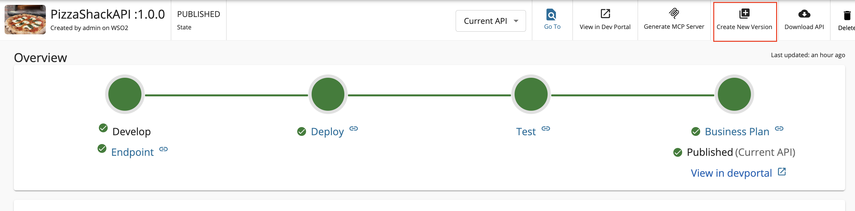Image resolution: width=855 pixels, height=211 pixels.
Task: Click the green check next to Published
Action: 678,152
